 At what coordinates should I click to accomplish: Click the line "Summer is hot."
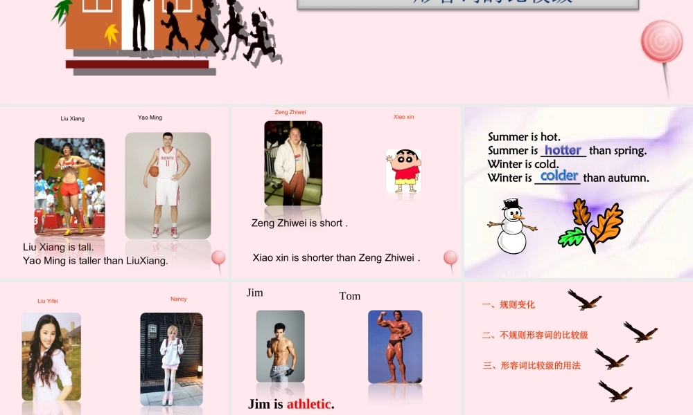coord(524,137)
